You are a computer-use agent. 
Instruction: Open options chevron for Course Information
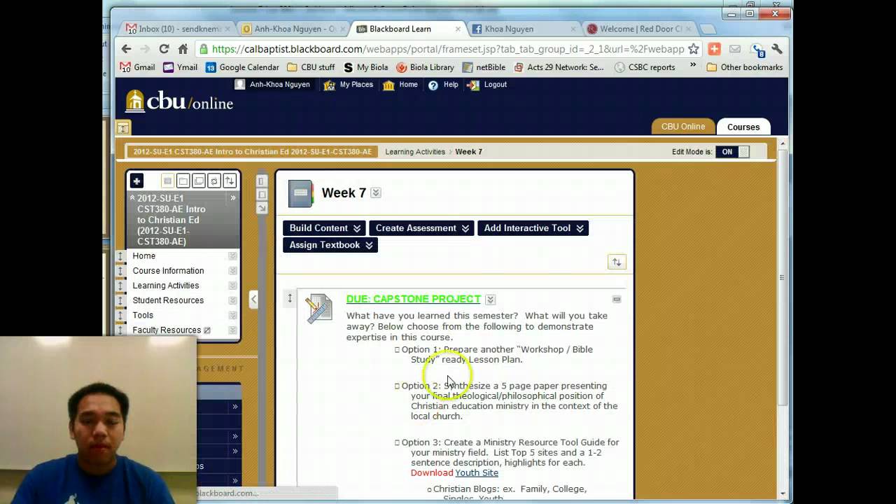pos(232,271)
